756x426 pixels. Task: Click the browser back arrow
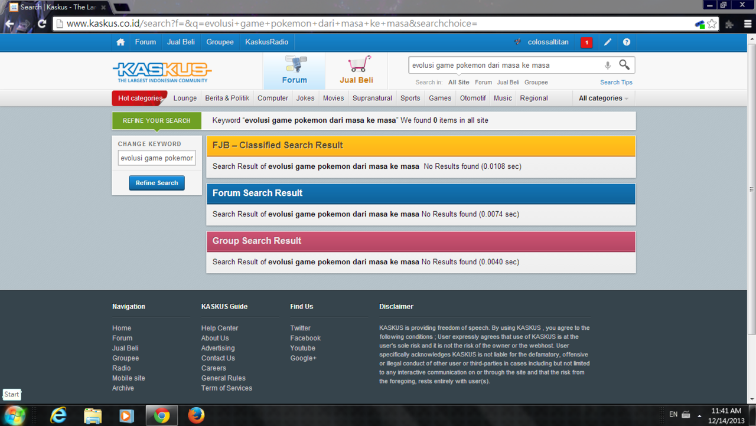tap(9, 24)
